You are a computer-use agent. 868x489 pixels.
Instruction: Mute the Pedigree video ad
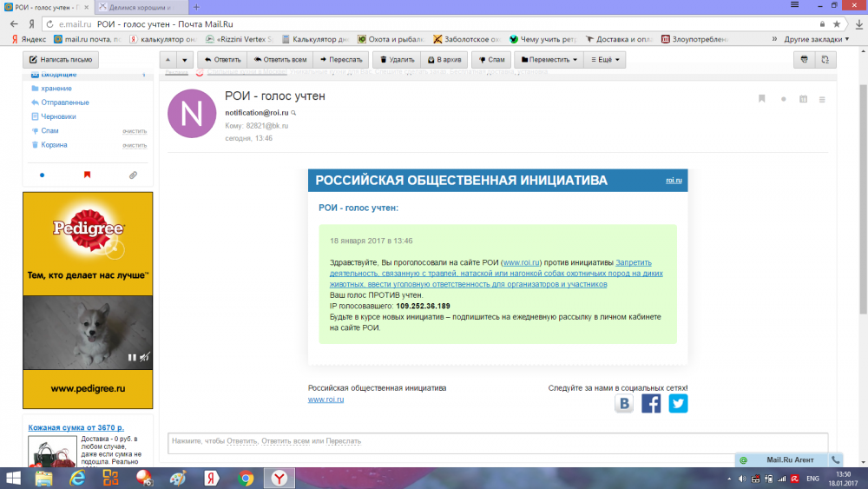(144, 357)
